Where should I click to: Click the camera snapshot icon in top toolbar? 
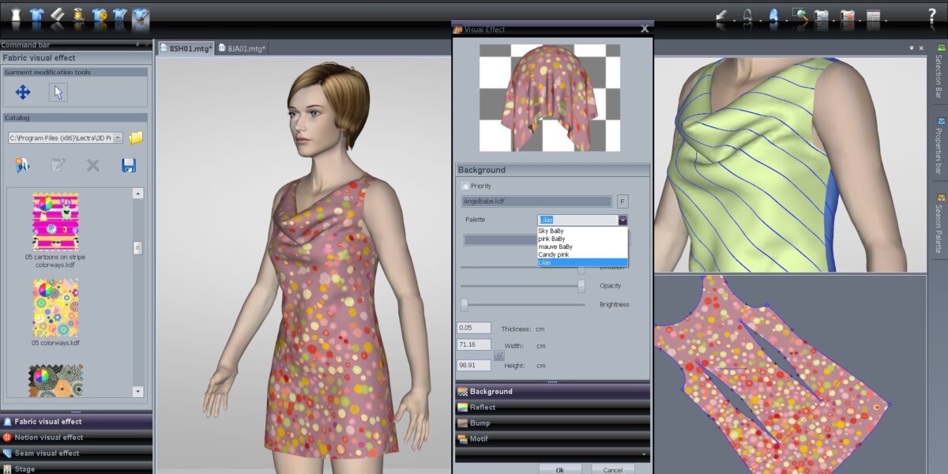coord(822,14)
